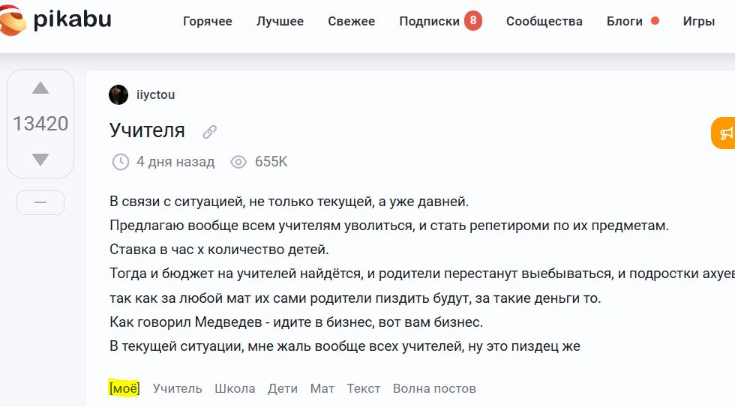
Task: Click the eye views icon
Action: click(x=238, y=162)
